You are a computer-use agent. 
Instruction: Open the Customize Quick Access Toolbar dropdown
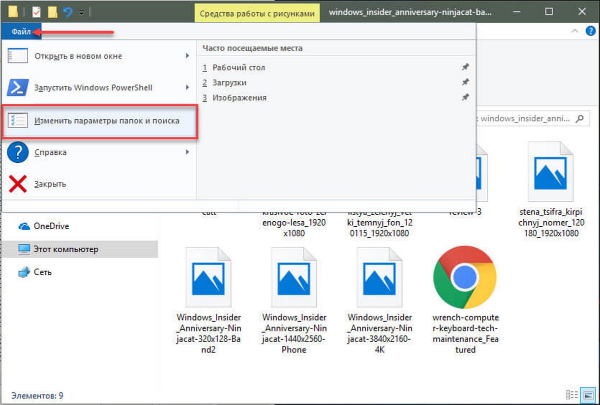(x=81, y=12)
